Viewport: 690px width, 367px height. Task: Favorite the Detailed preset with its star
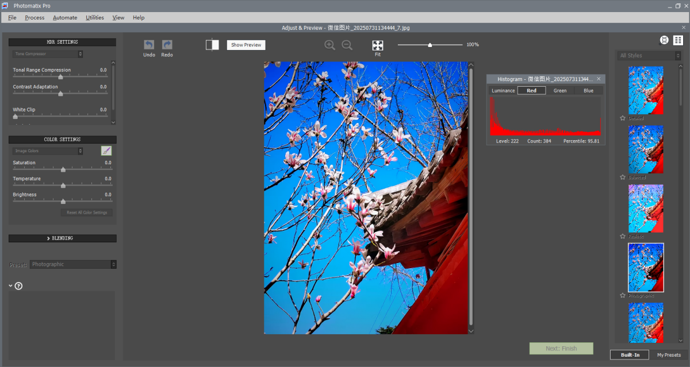623,118
